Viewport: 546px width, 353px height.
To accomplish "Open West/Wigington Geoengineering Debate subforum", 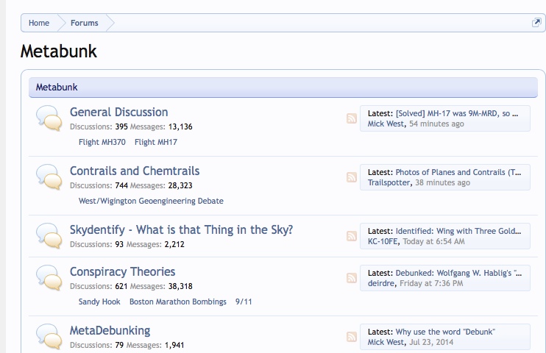I will click(x=151, y=201).
